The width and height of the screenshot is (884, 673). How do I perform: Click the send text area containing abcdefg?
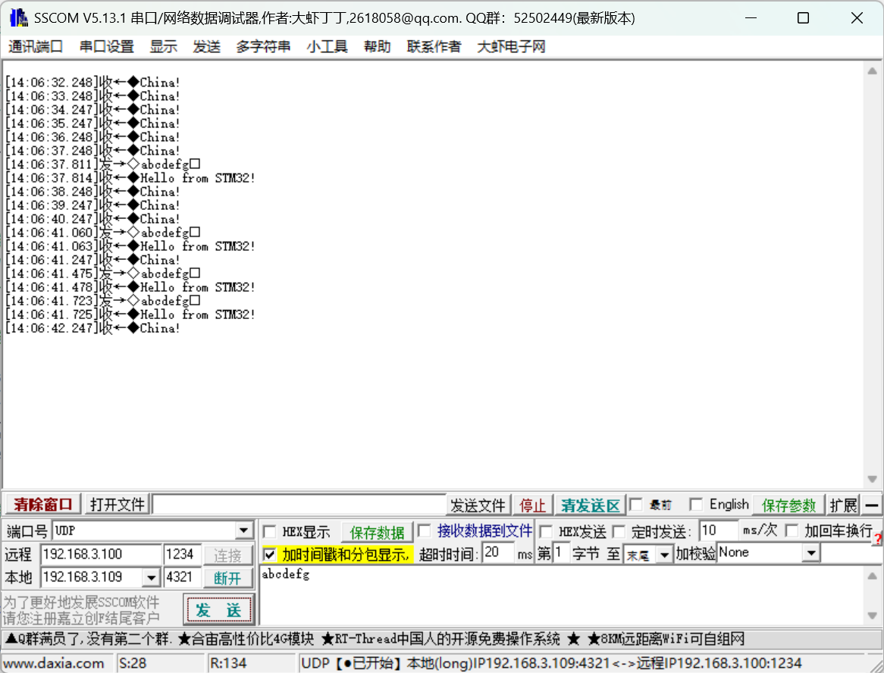562,595
